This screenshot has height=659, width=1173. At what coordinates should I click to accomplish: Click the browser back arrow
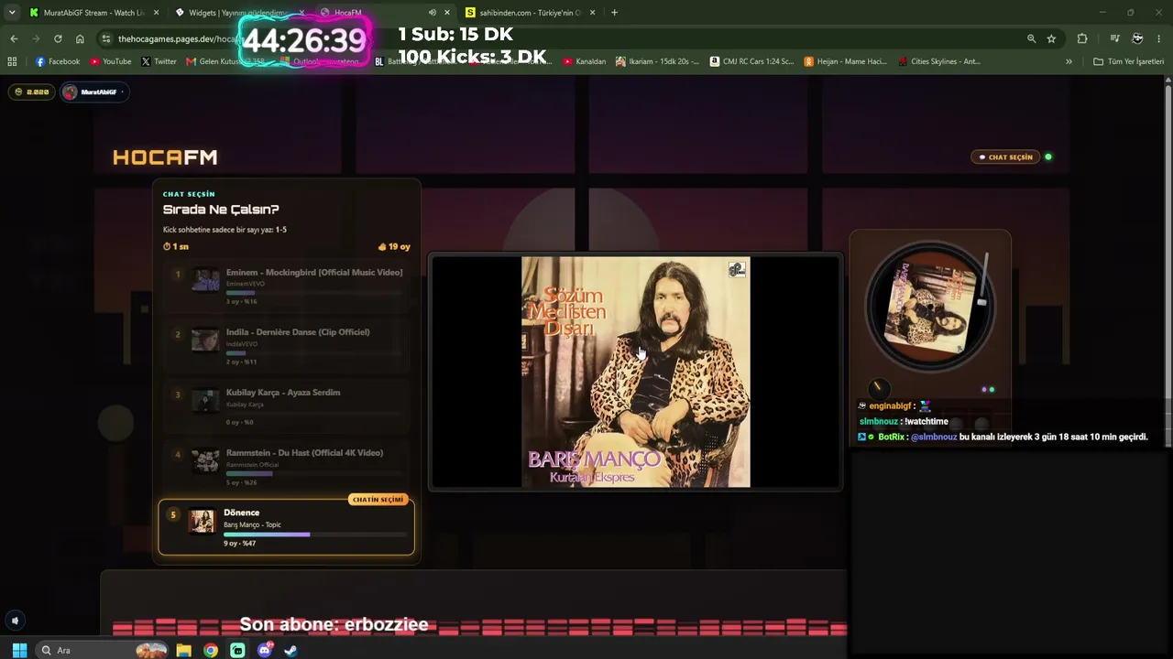pos(14,38)
